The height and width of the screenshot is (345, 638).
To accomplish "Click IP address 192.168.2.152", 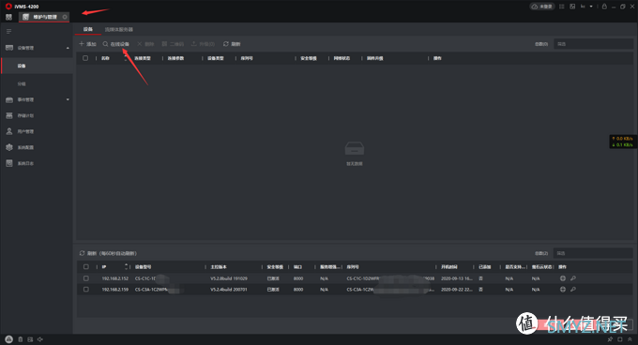I will pos(114,278).
